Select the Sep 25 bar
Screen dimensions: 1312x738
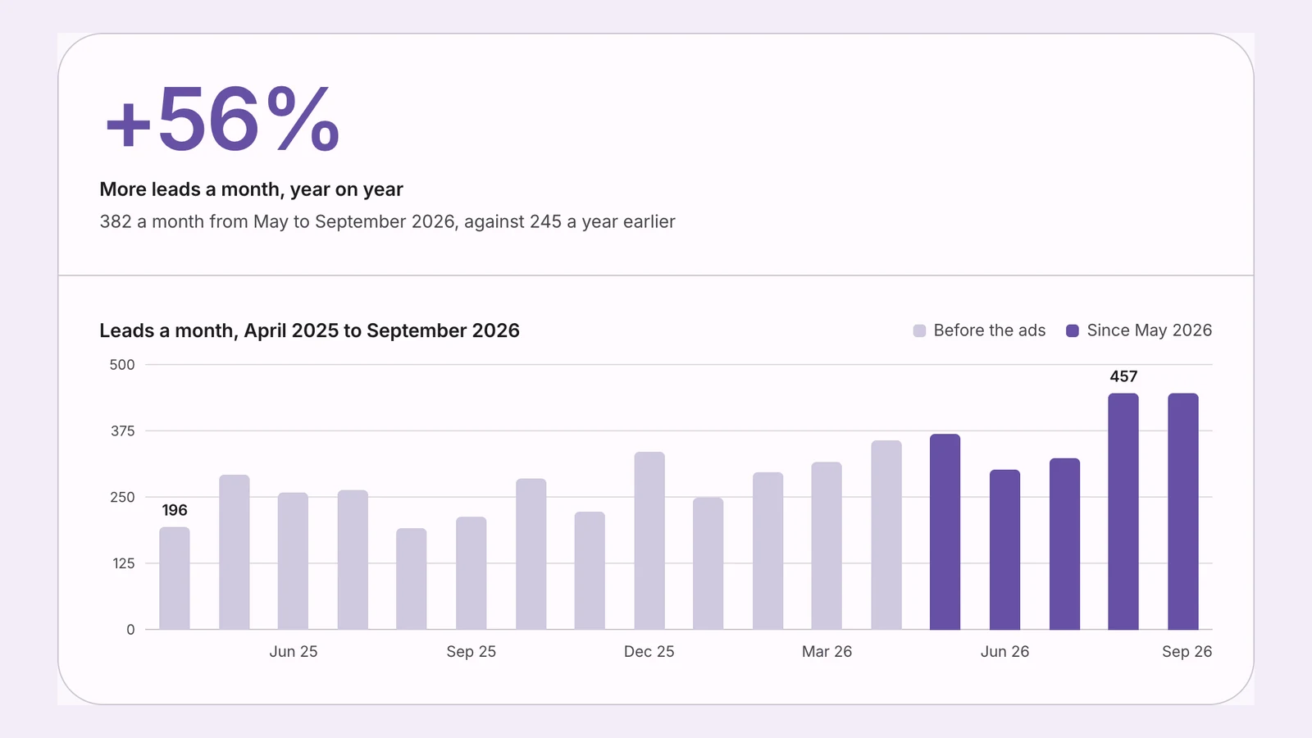coord(471,573)
